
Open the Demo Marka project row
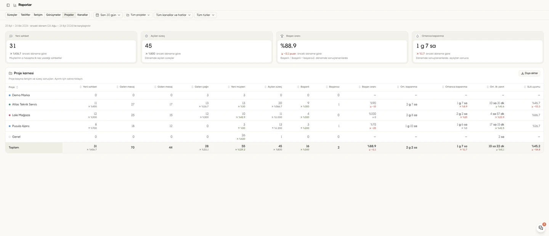tap(274, 95)
